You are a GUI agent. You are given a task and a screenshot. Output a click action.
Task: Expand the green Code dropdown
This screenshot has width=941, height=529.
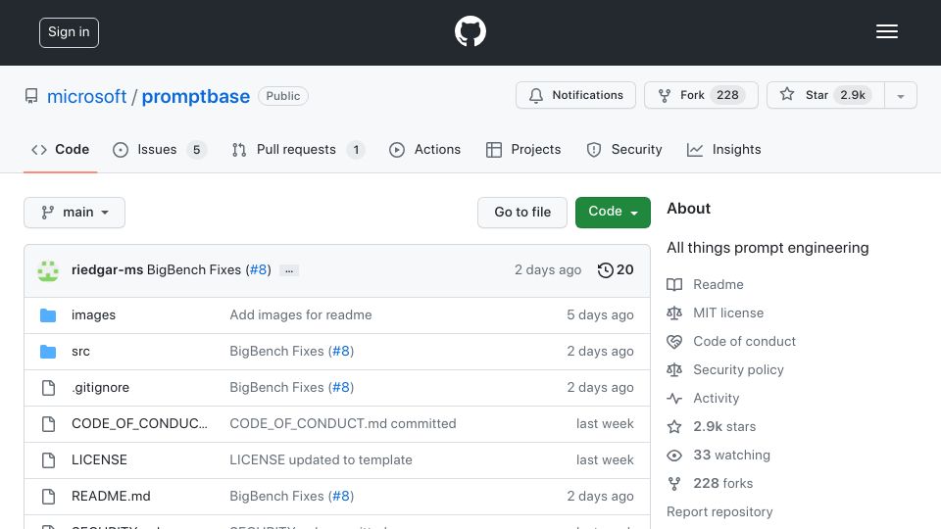coord(613,213)
